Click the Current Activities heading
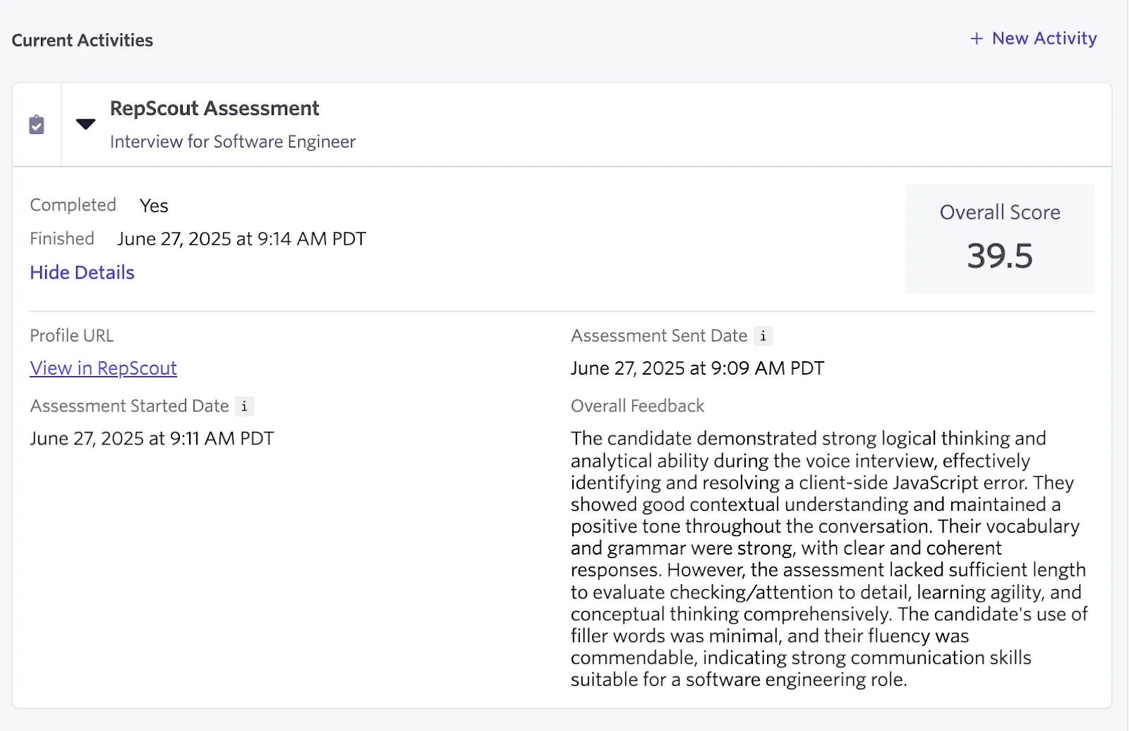This screenshot has width=1129, height=731. 83,40
